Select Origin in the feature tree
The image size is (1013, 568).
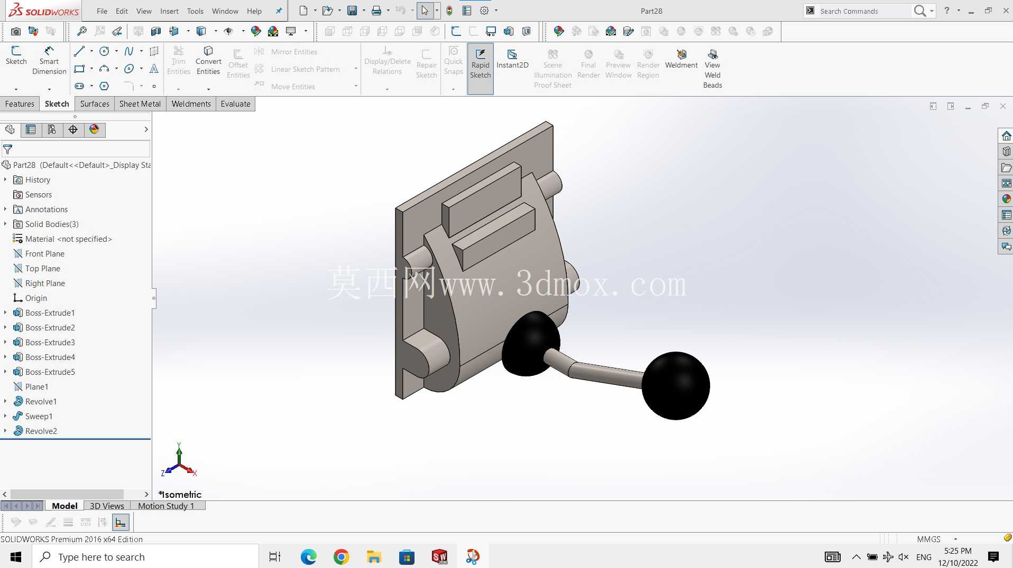click(x=36, y=298)
